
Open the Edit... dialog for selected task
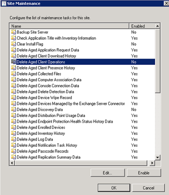pyautogui.click(x=108, y=173)
